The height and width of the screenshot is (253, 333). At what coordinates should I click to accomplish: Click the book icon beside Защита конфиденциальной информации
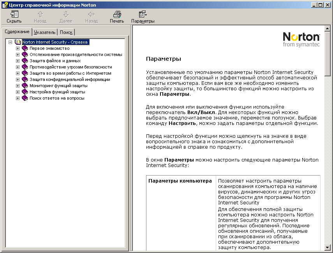pos(25,79)
